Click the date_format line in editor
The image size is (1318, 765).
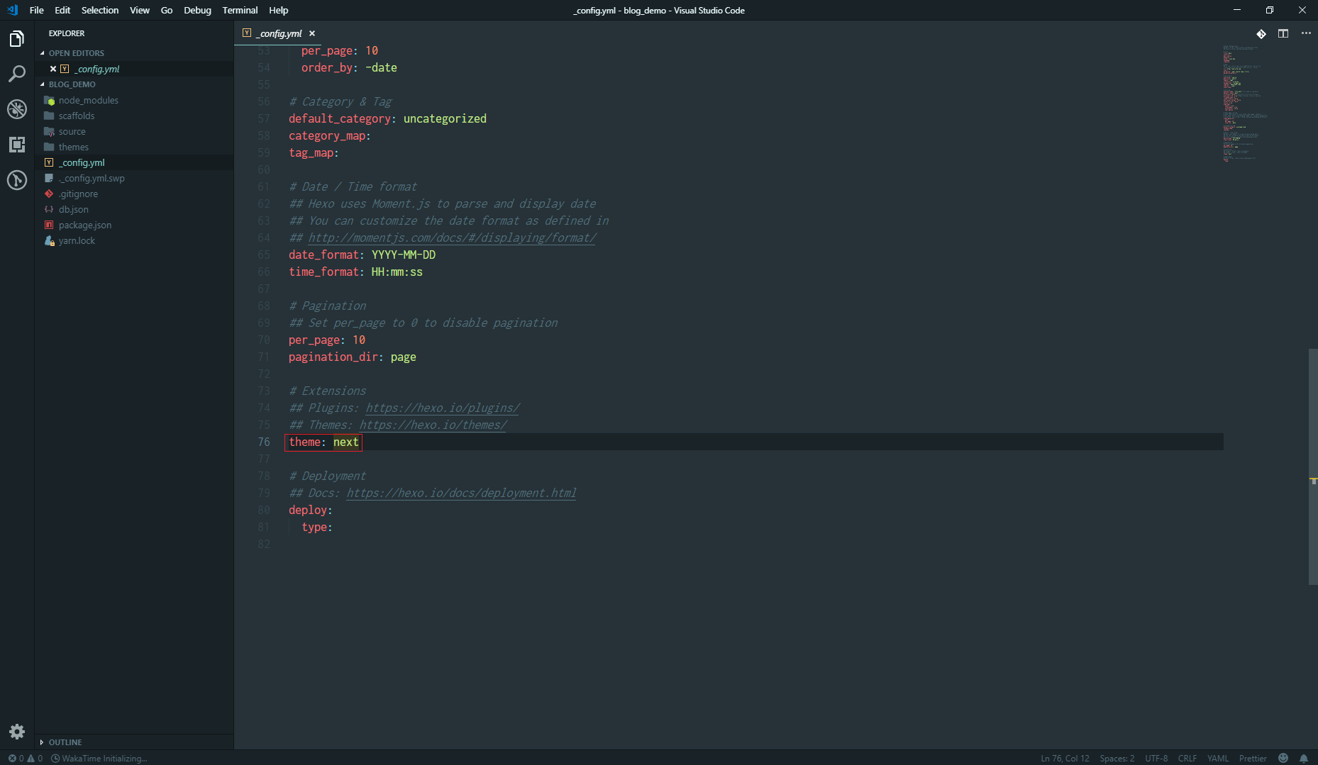coord(362,255)
